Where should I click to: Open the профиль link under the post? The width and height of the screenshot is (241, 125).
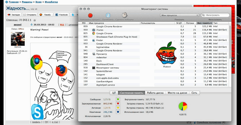point(36,122)
